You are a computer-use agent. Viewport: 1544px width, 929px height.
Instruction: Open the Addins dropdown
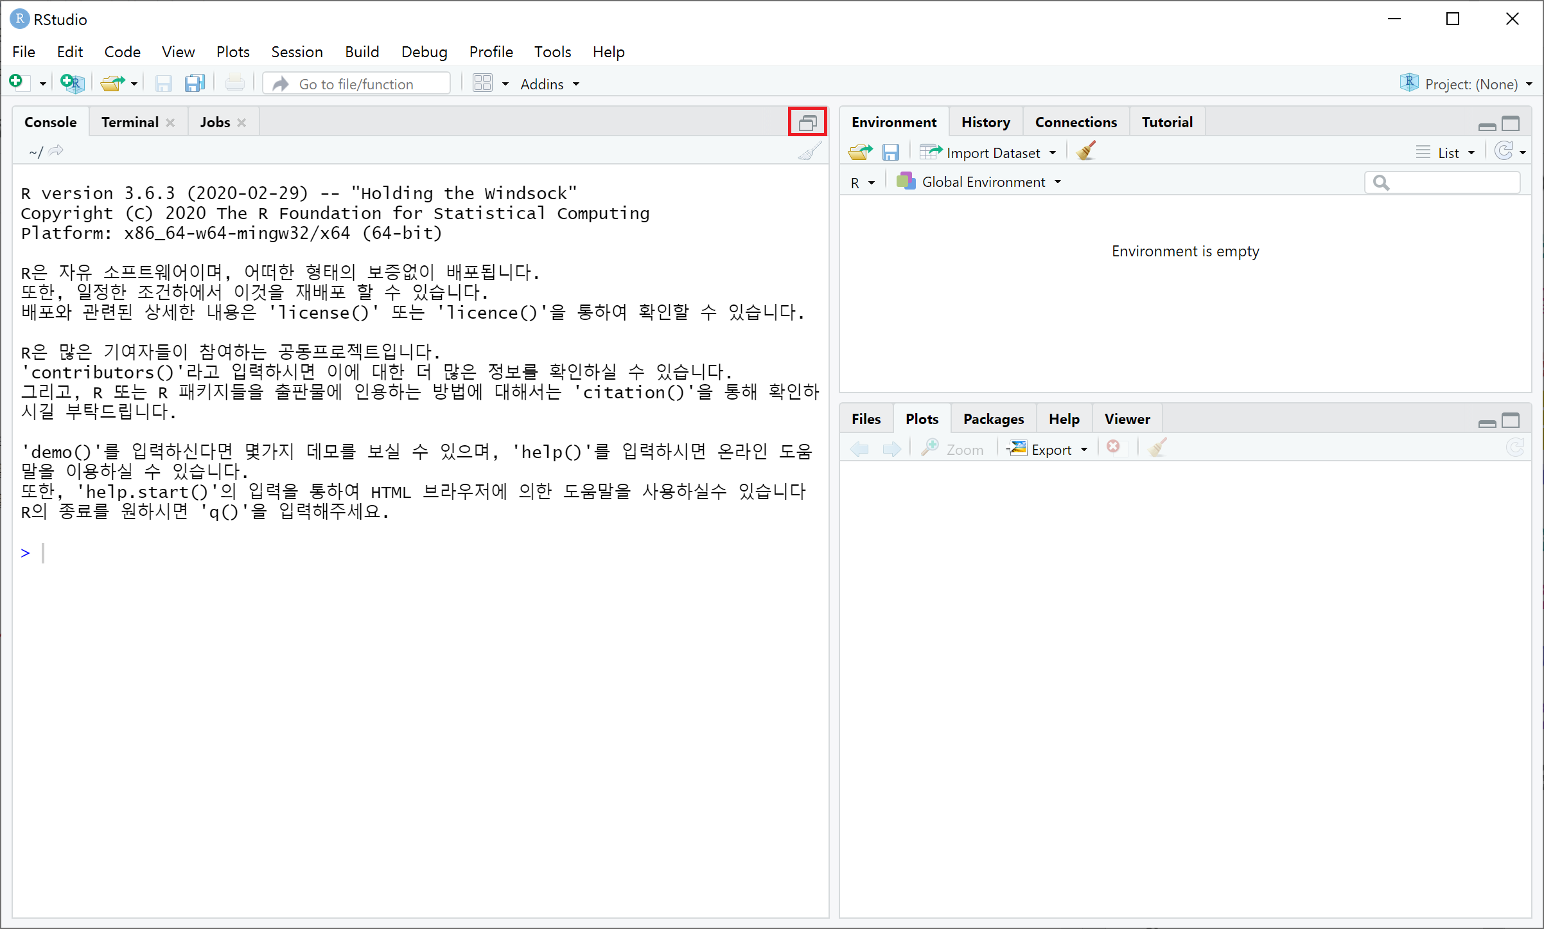[x=549, y=84]
